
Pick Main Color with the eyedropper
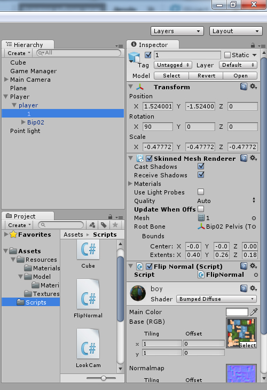click(254, 311)
